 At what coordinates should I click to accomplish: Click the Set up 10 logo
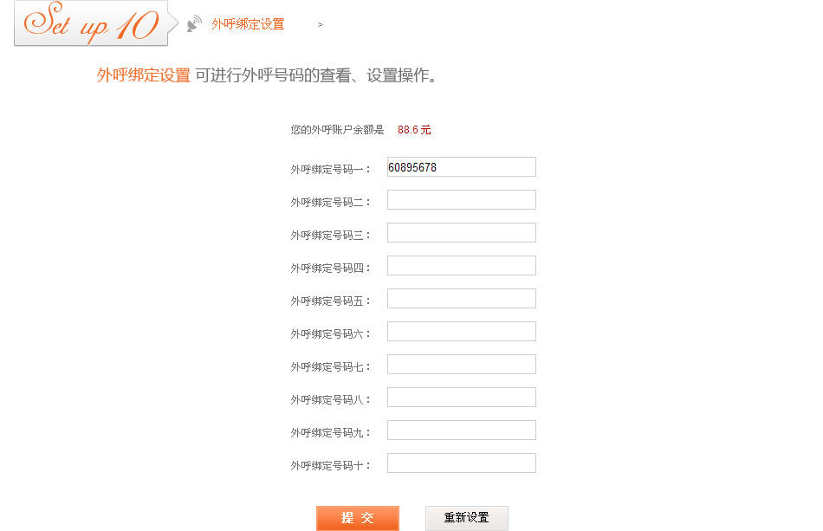[x=91, y=23]
